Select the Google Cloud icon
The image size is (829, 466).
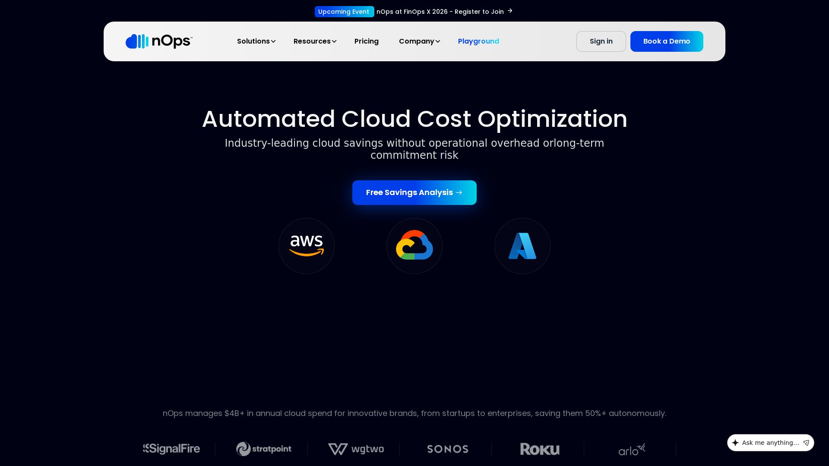414,246
